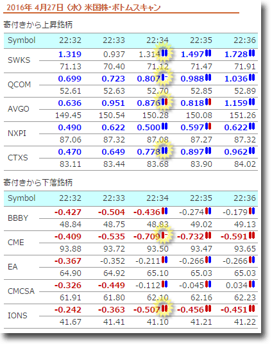Screen dimensions: 272x344
Task: Click AVGO price 149.45
Action: tap(68, 115)
